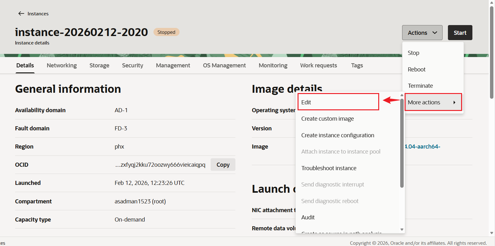Select Audit from the submenu
The width and height of the screenshot is (495, 246).
(348, 217)
